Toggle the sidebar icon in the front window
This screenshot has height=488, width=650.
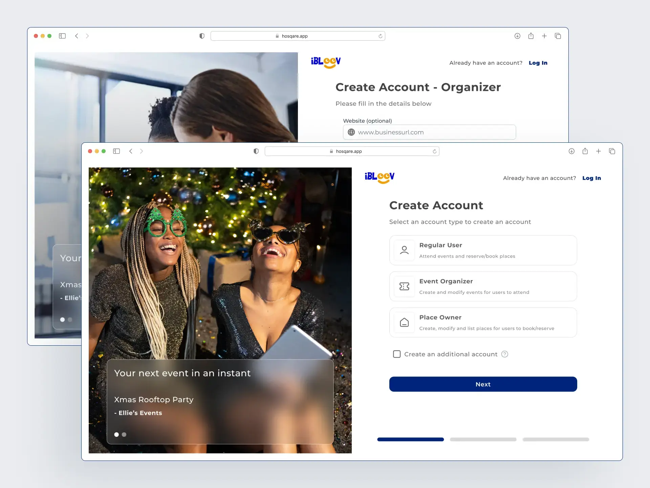point(116,151)
